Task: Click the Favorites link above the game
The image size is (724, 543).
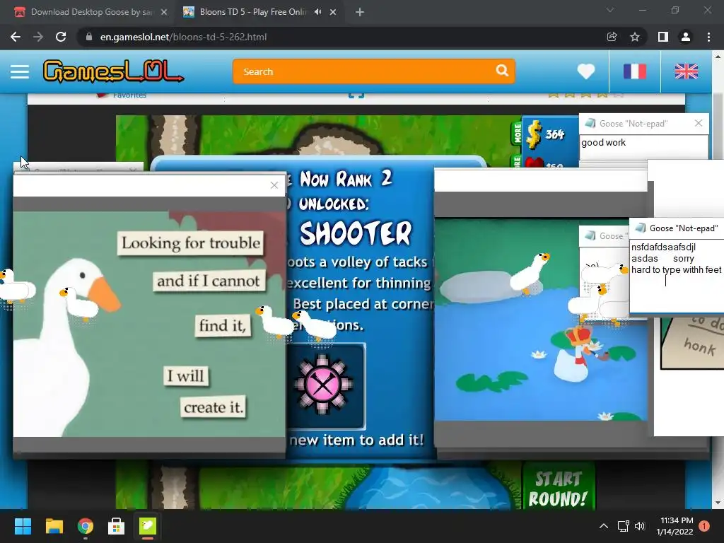Action: (129, 95)
